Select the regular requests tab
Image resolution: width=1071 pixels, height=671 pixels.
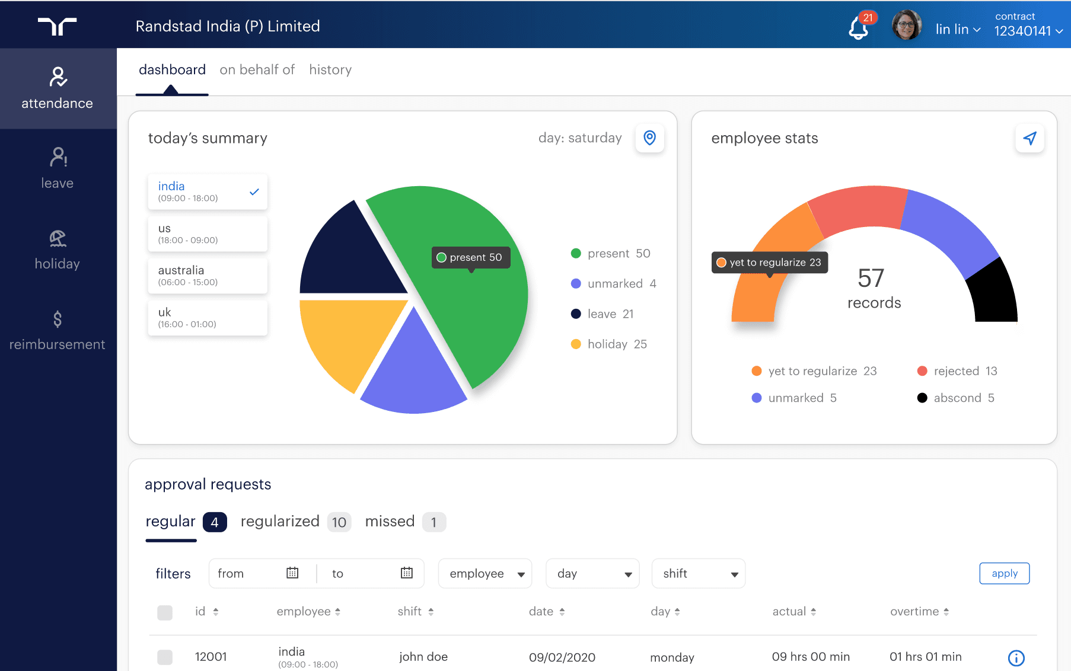click(186, 522)
